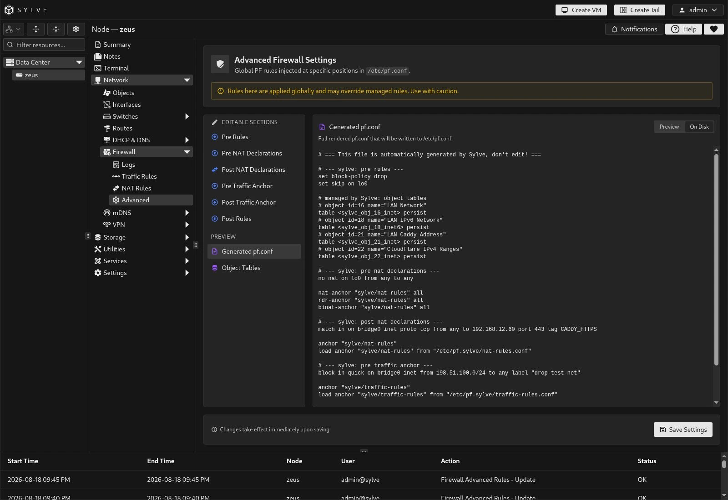Expand the VPN submenu arrow
The image size is (728, 500).
tap(187, 225)
